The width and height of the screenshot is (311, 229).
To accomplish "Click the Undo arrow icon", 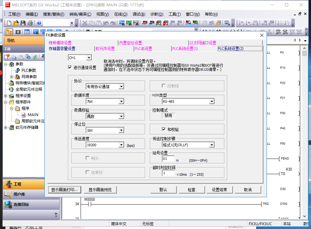I will coord(106,23).
